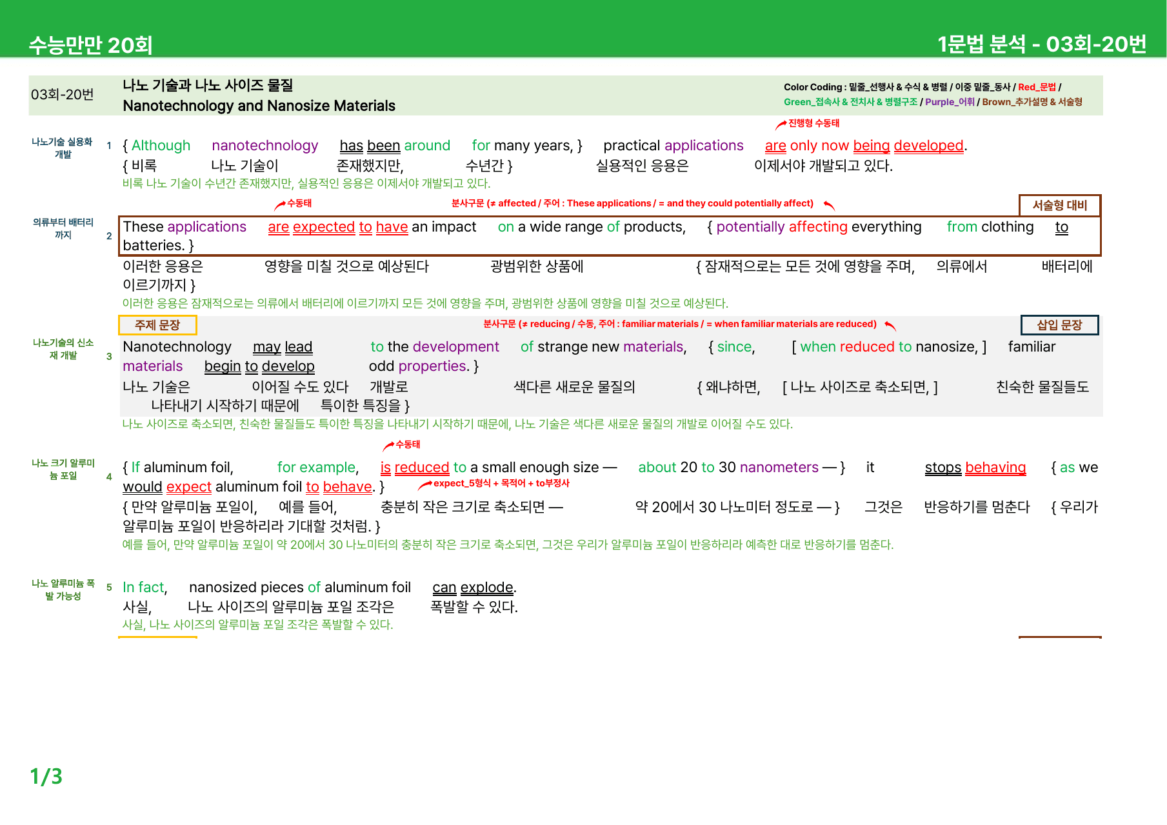Viewport: 1167px width, 825px height.
Task: Click the side label '의류부터 배터리까지'
Action: click(x=63, y=228)
